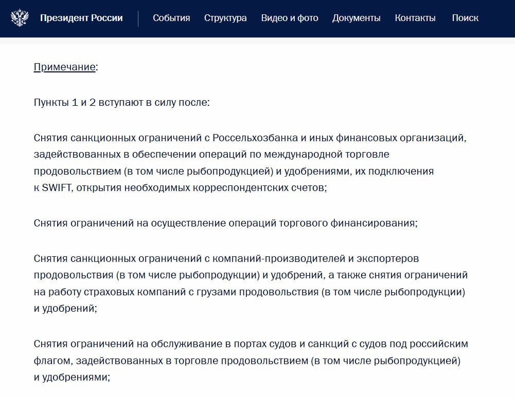The image size is (515, 397).
Task: Click the final line 'и удобрениями;'
Action: [x=72, y=377]
